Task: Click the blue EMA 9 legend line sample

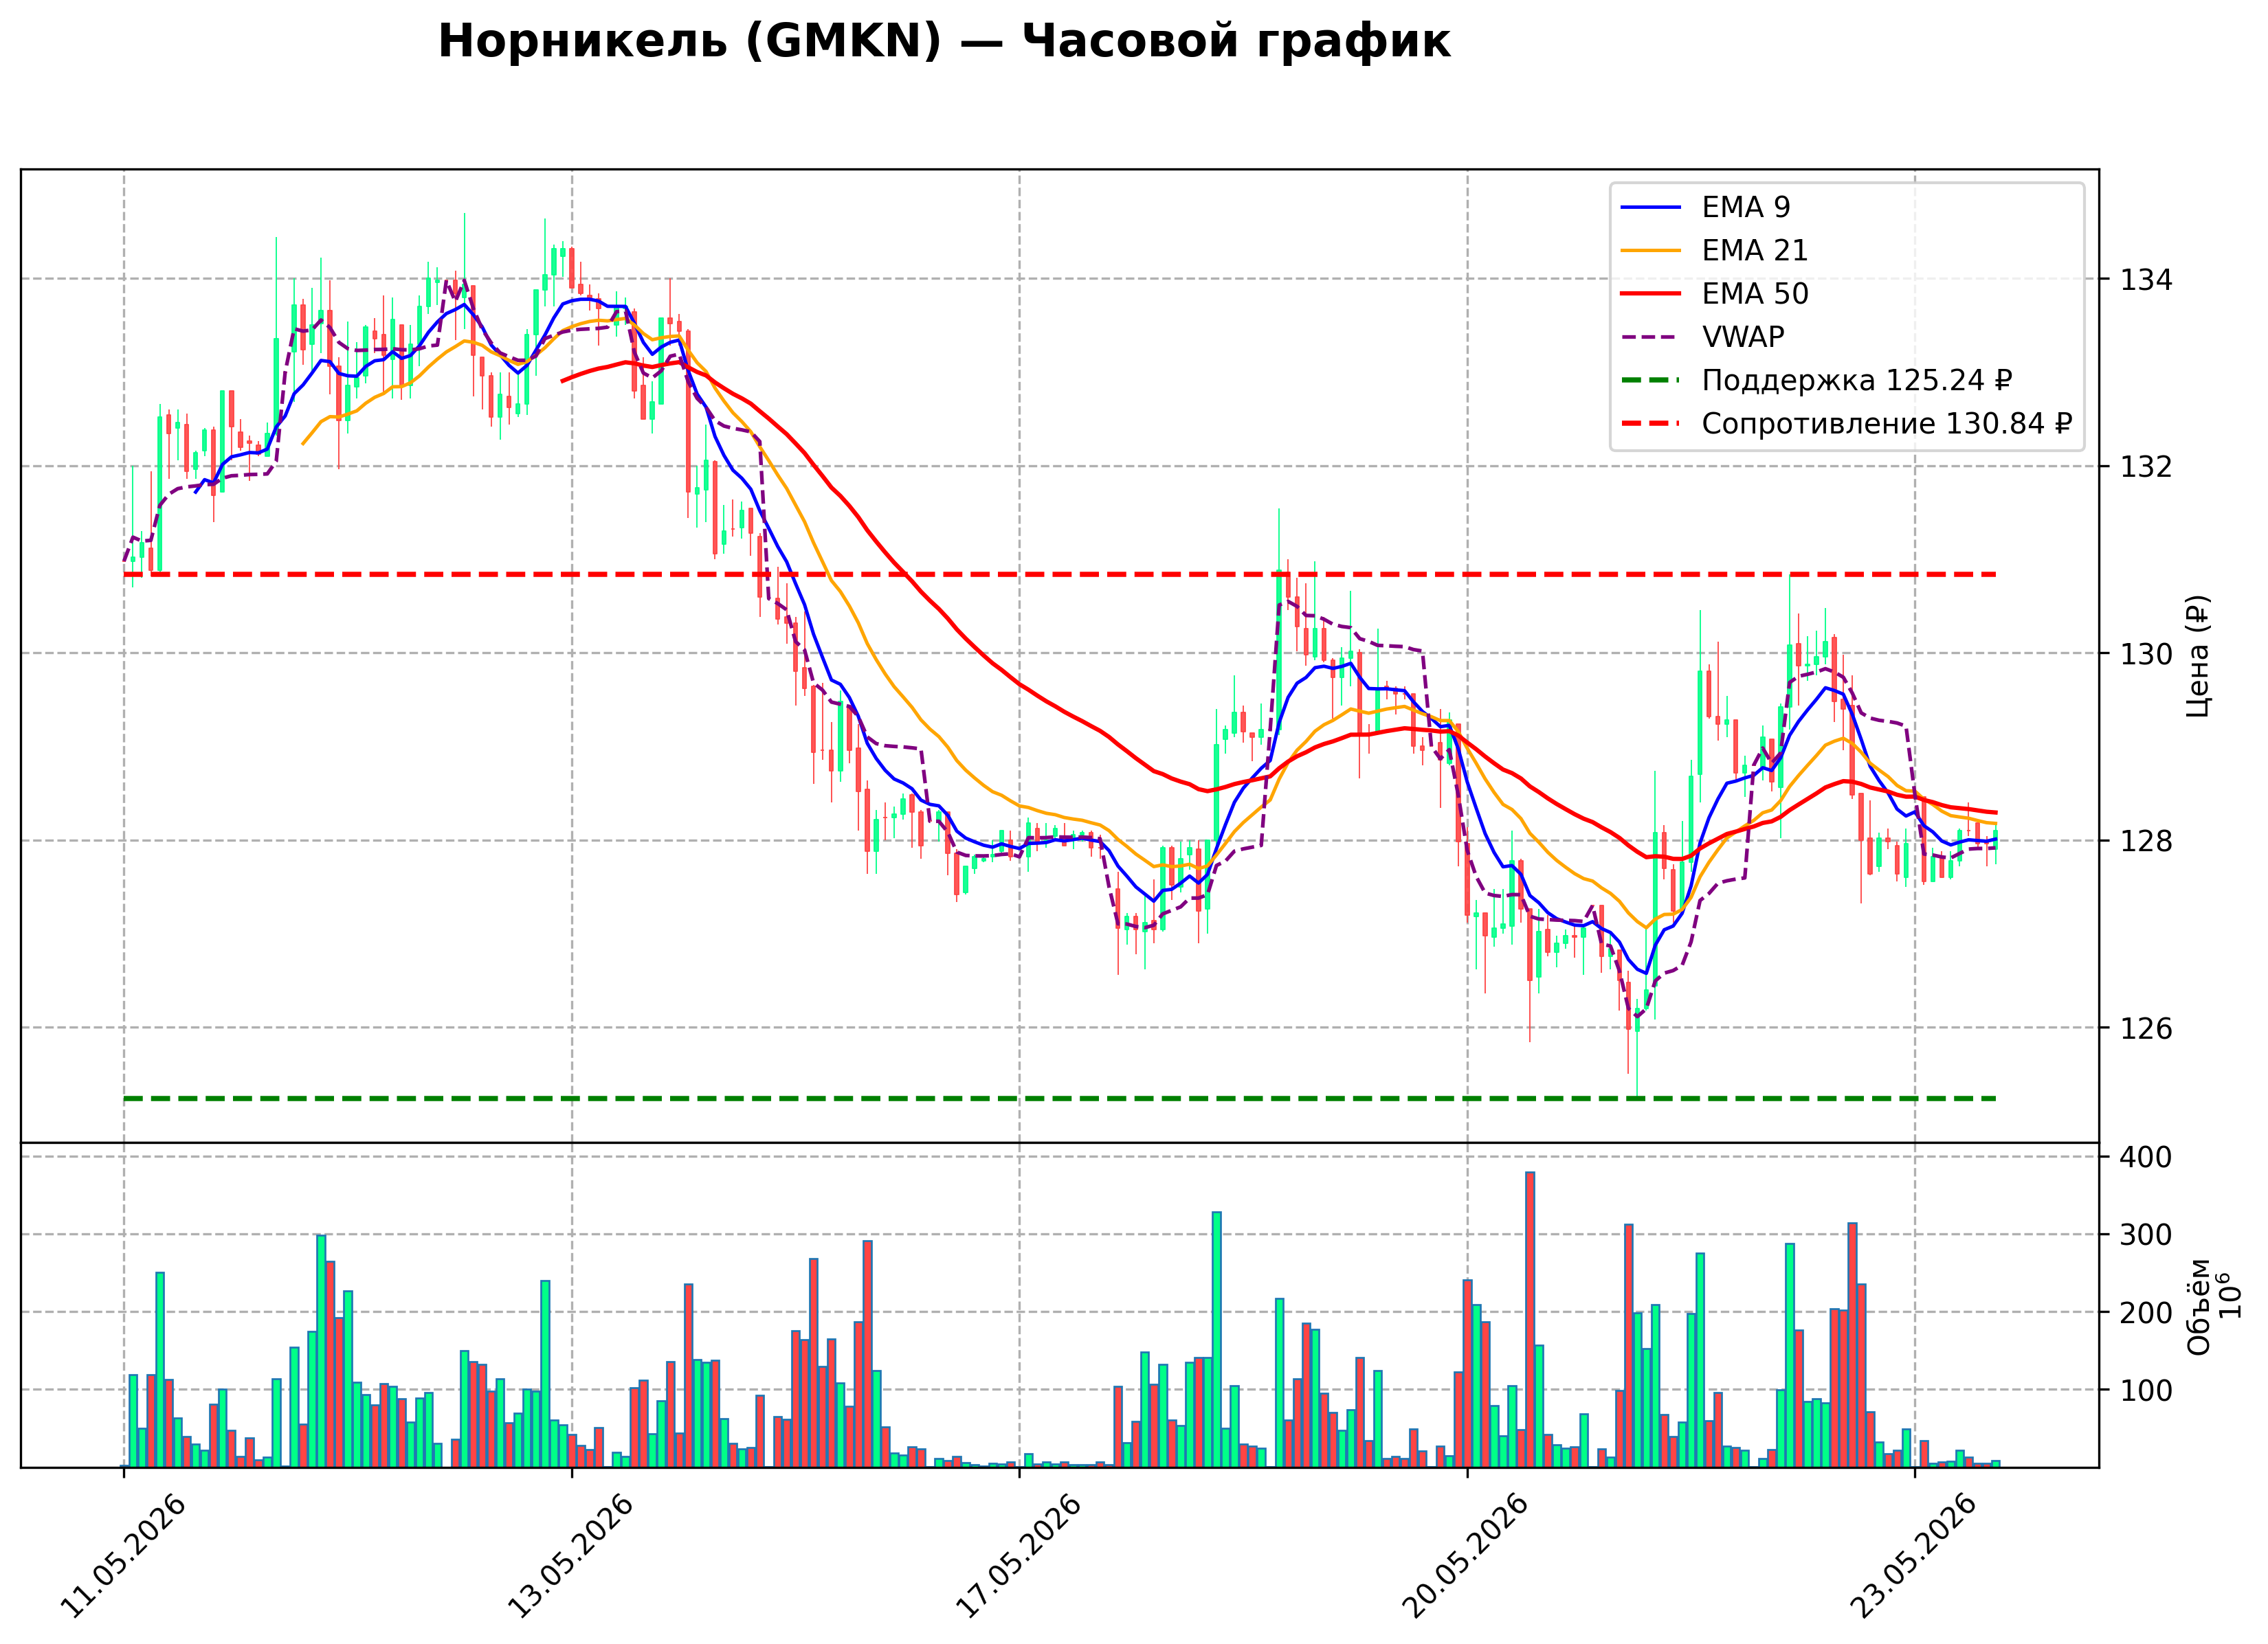Action: coord(1650,207)
